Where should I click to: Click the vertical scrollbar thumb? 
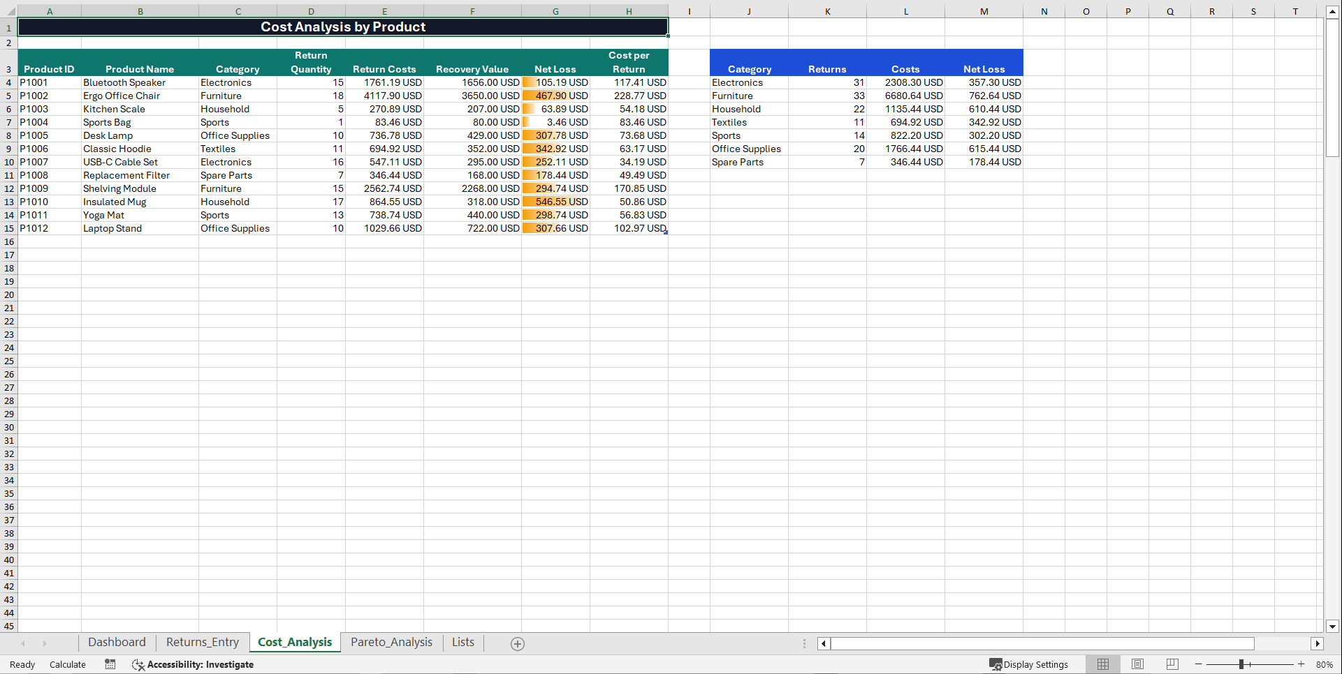pos(1332,88)
